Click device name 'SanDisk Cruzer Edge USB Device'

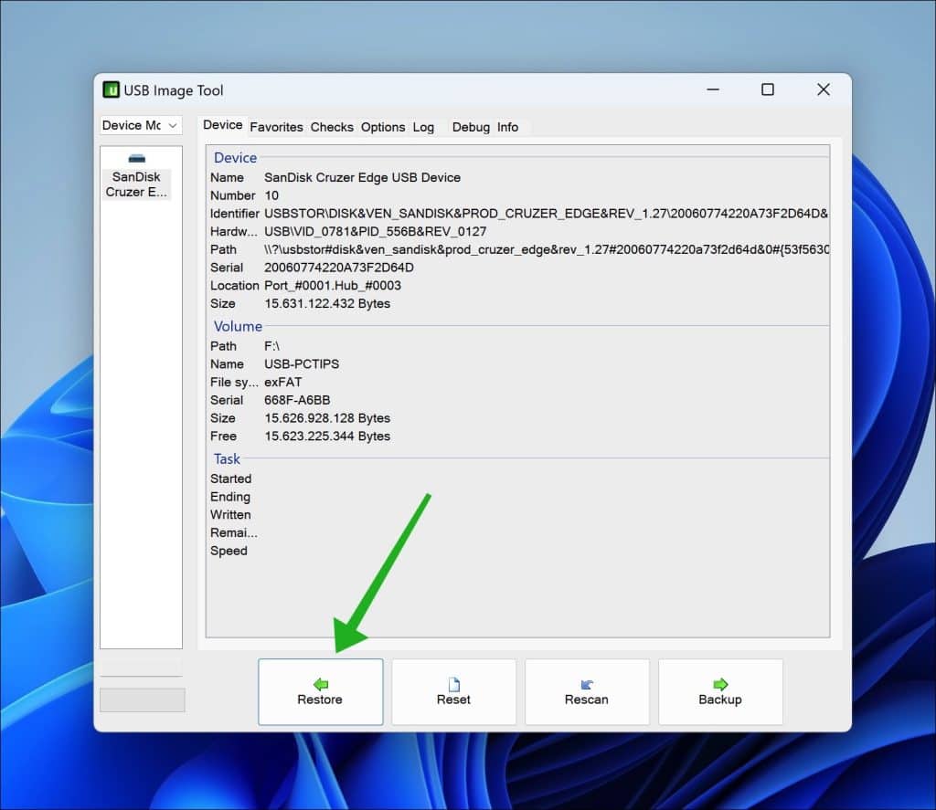[x=362, y=178]
